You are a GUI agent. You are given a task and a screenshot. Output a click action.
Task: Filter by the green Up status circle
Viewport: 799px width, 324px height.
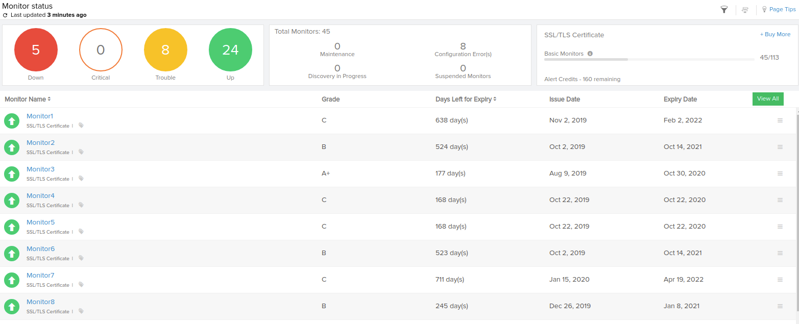(x=230, y=50)
